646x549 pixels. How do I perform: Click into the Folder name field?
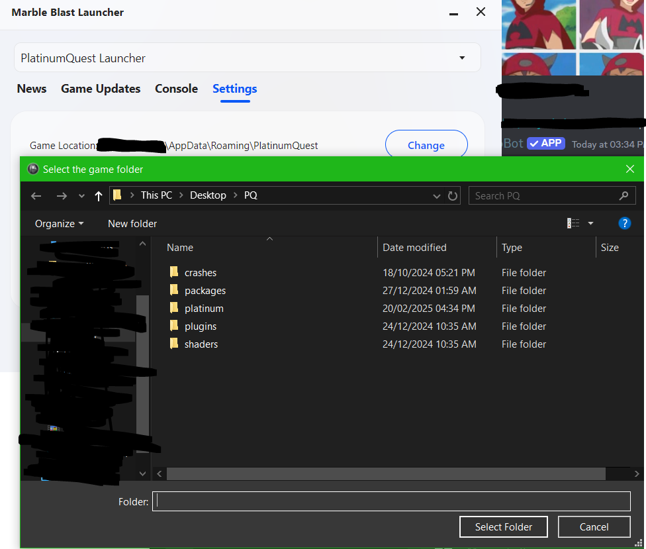pyautogui.click(x=391, y=502)
